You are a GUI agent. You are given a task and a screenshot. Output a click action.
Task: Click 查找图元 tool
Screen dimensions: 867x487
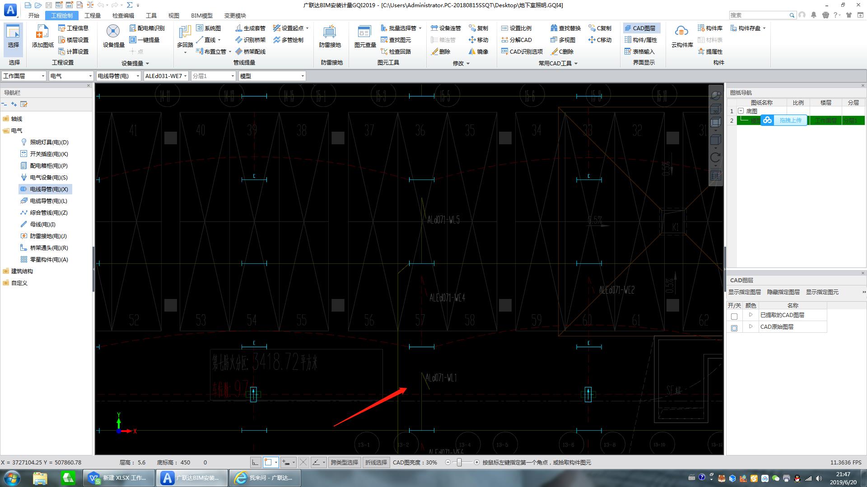396,40
